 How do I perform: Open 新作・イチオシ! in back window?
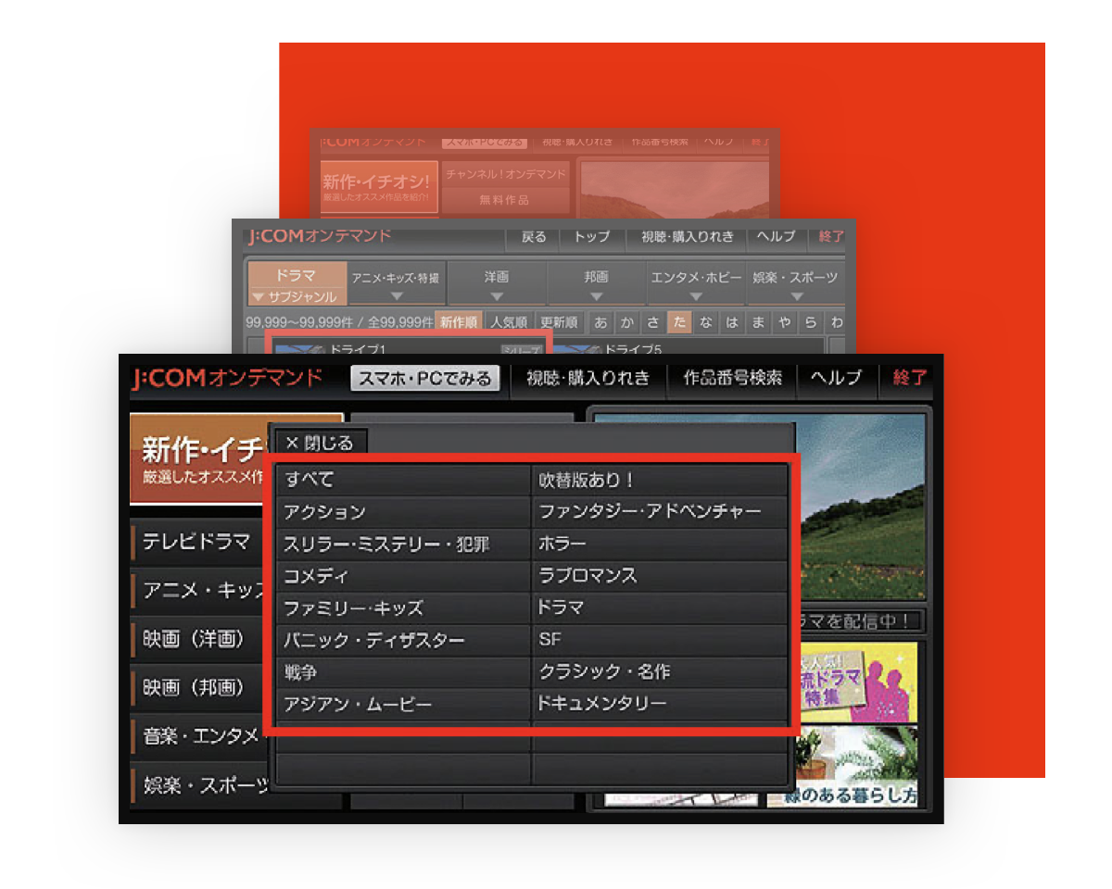(379, 185)
